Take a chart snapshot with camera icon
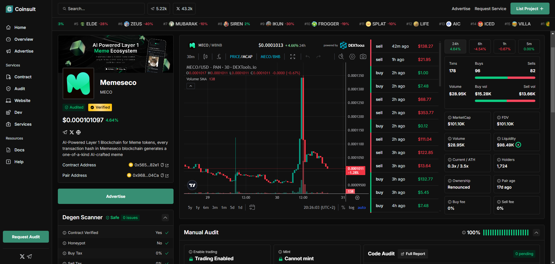Screen dimensions: 555x264 pyautogui.click(x=363, y=57)
